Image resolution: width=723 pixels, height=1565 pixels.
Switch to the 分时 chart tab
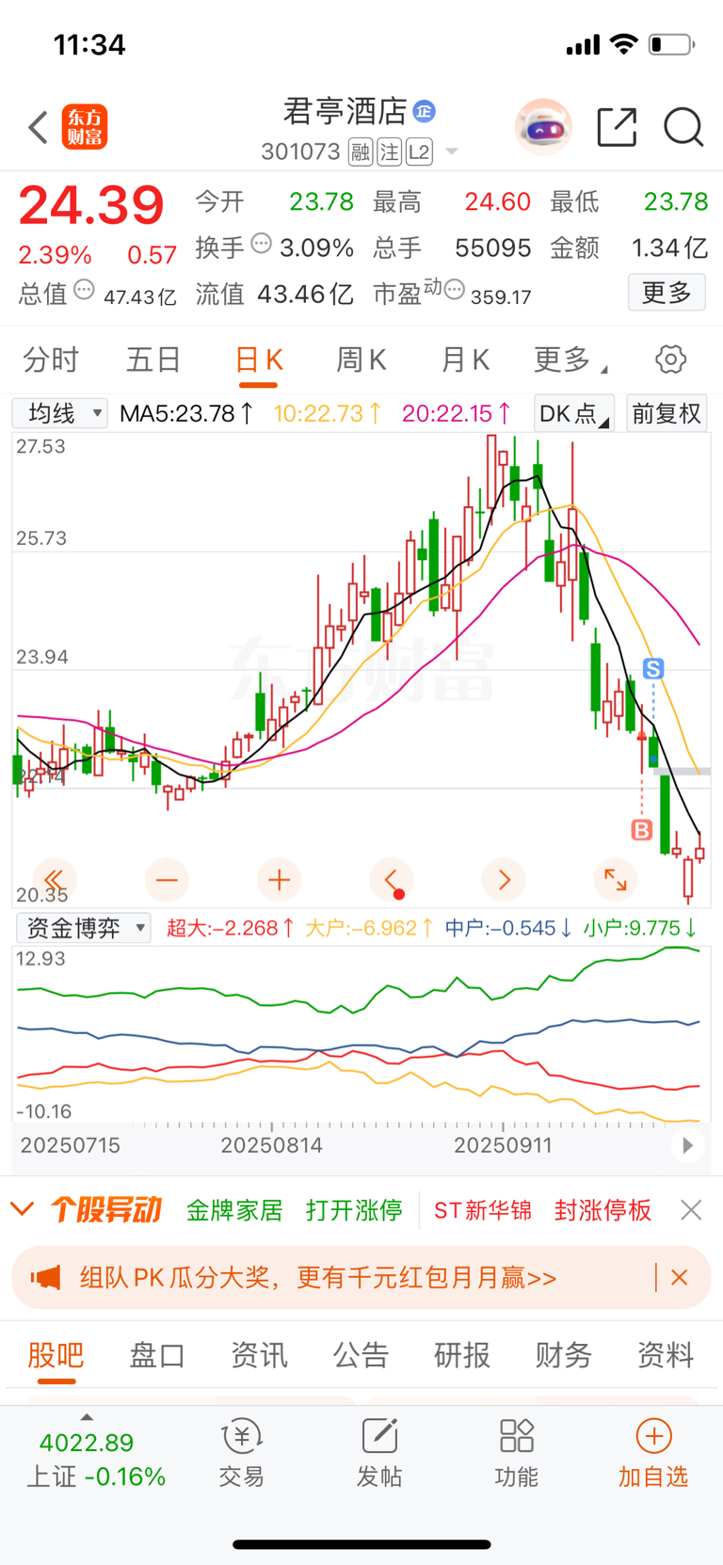(51, 359)
